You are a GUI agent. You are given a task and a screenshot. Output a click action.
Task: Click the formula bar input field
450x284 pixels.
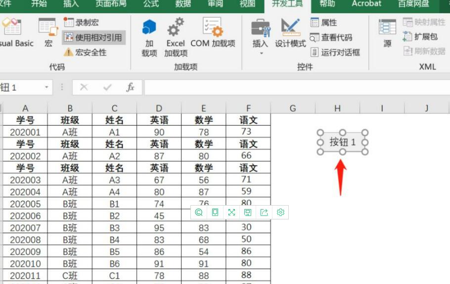pos(296,87)
